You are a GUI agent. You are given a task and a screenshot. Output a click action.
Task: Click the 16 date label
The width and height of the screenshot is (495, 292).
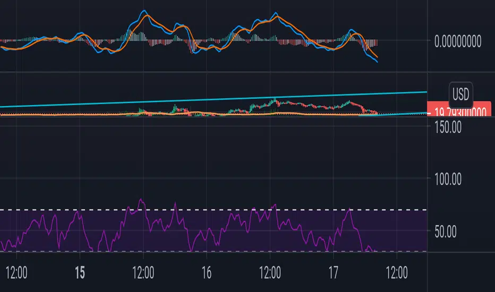207,273
